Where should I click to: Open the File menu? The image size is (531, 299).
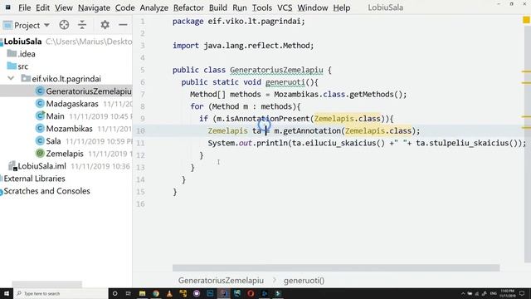[24, 7]
